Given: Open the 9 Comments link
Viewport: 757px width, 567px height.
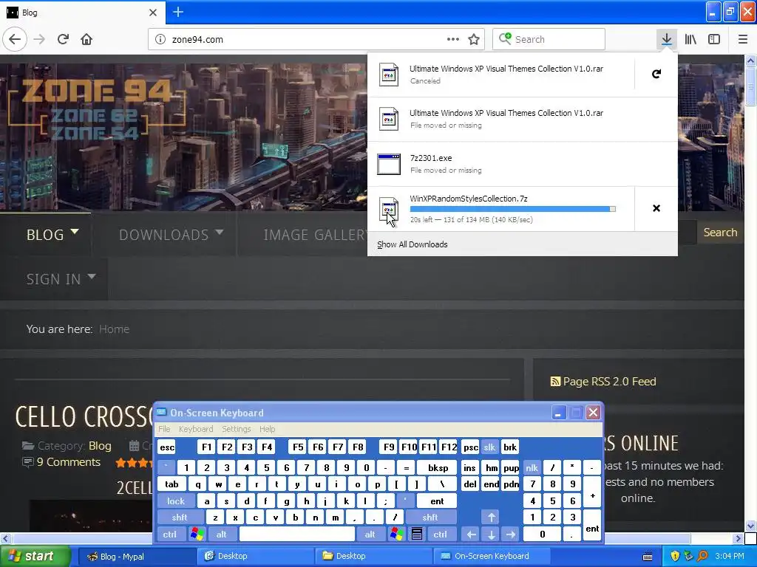Looking at the screenshot, I should click(x=68, y=462).
